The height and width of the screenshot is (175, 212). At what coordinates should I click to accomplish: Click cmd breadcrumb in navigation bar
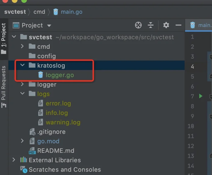[39, 12]
